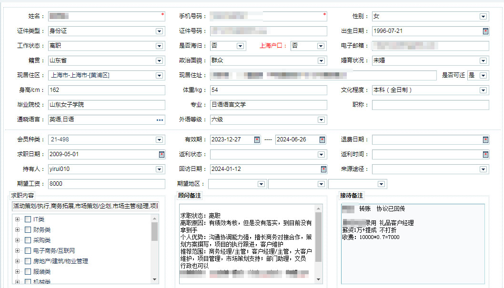
Task: Click the ellipsis button in 通晓语言 field
Action: coord(160,120)
